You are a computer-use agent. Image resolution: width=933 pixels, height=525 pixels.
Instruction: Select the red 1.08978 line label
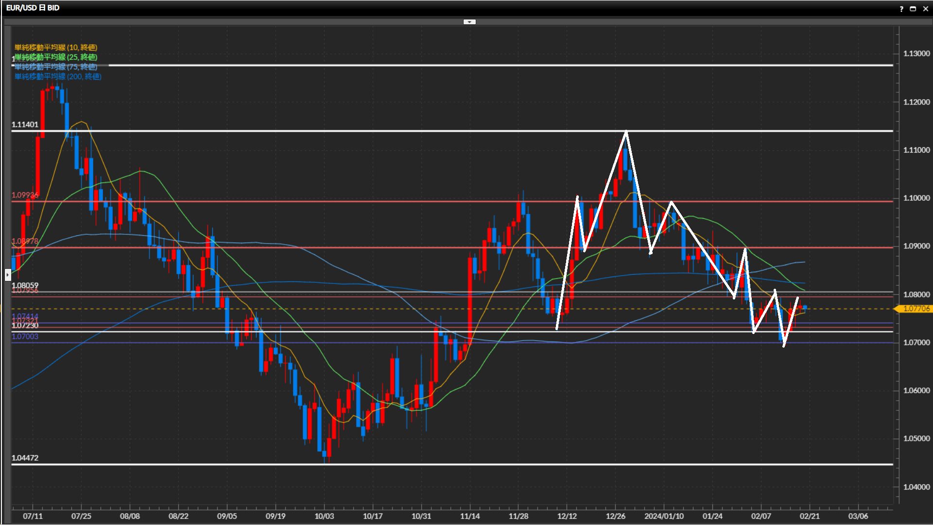click(25, 241)
